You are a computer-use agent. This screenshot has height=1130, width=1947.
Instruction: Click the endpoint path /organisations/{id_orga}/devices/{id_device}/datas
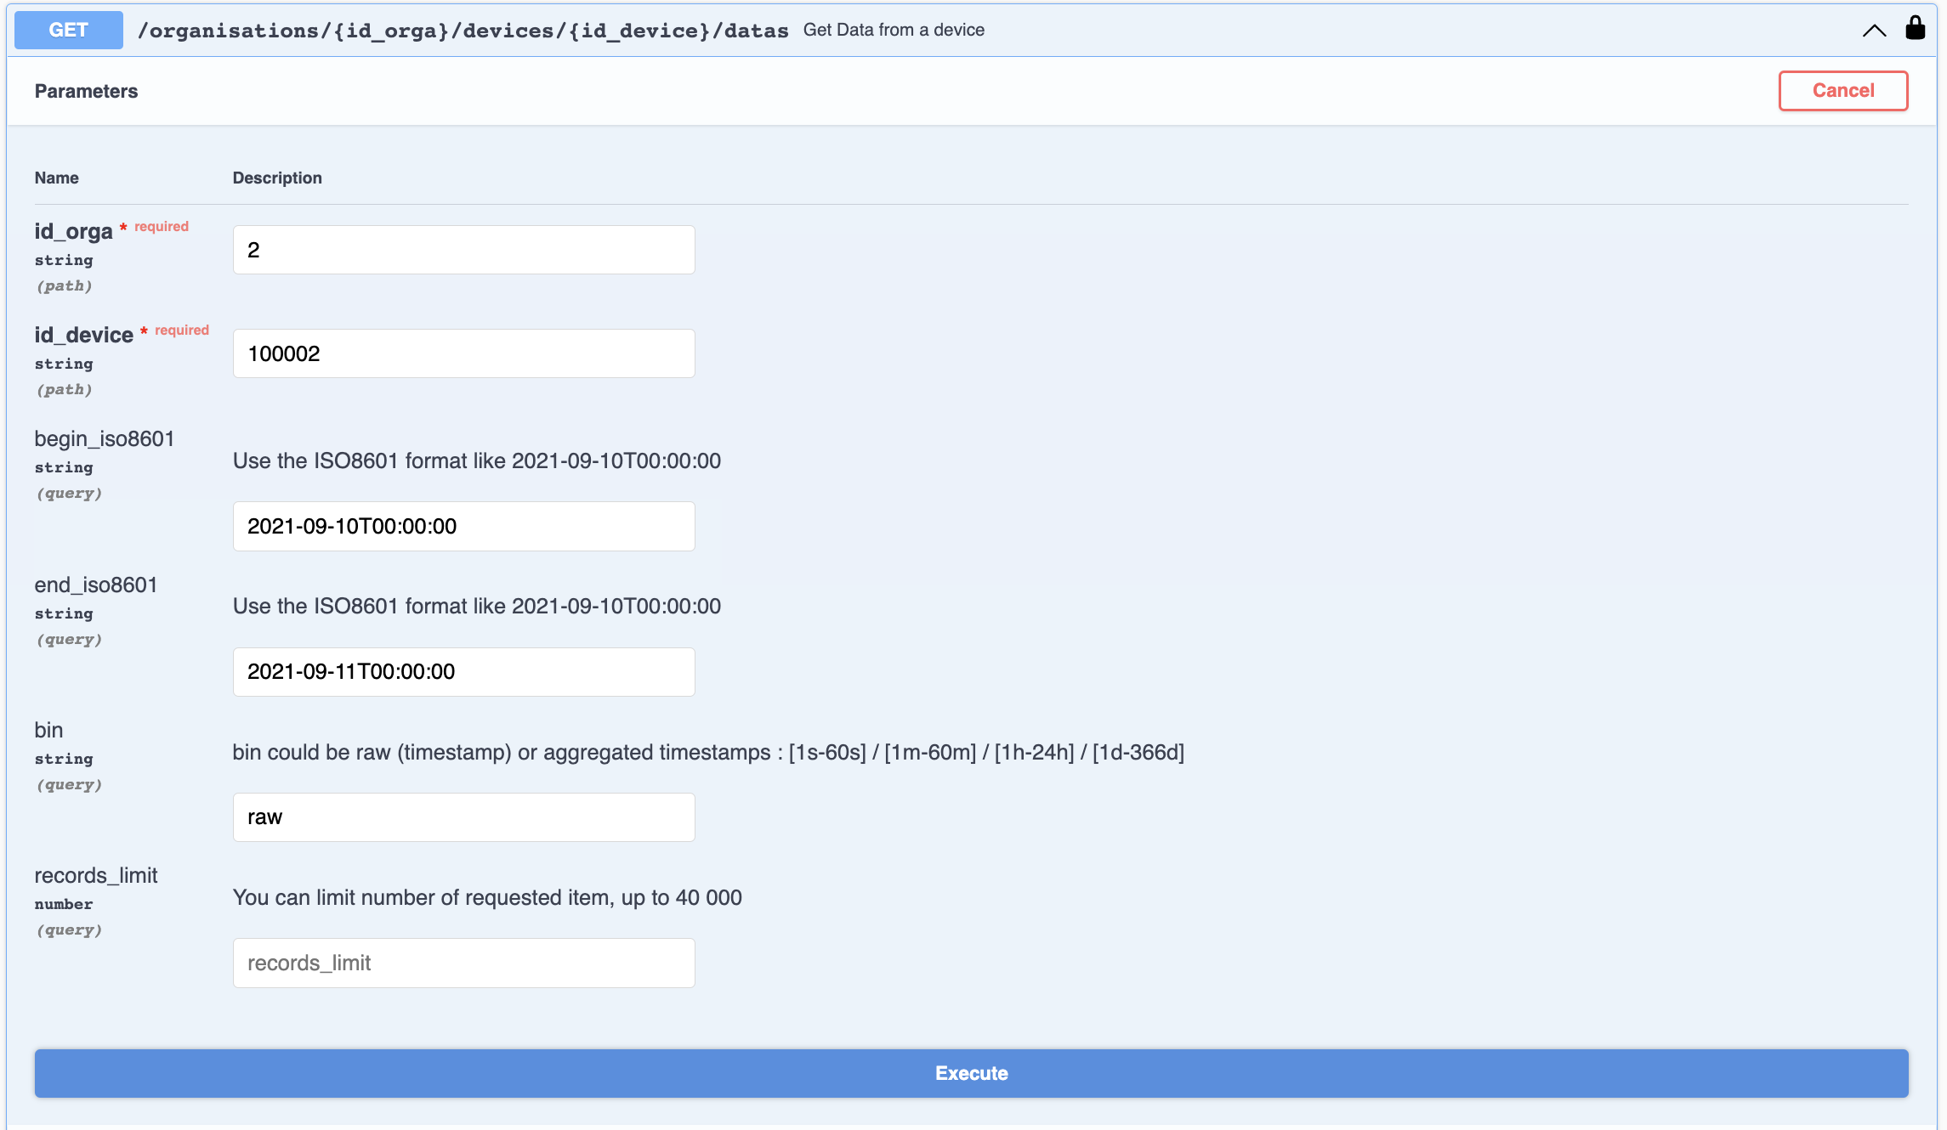click(463, 31)
